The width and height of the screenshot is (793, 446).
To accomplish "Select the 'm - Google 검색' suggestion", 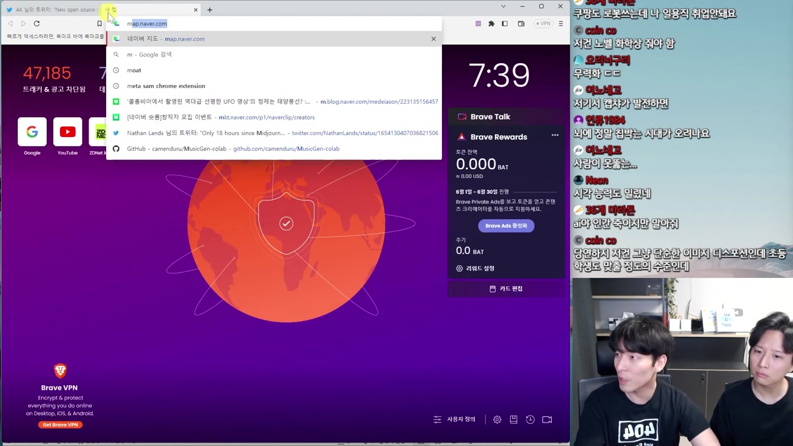I will (x=274, y=54).
